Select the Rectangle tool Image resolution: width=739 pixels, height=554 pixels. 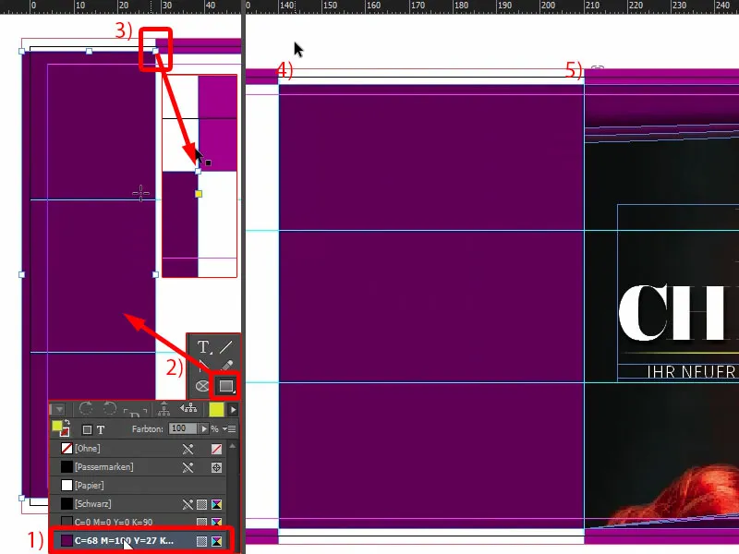point(225,386)
